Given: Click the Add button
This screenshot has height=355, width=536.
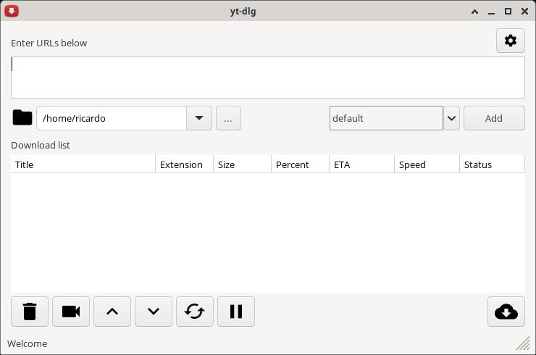Looking at the screenshot, I should coord(494,118).
